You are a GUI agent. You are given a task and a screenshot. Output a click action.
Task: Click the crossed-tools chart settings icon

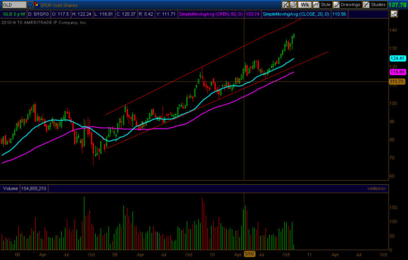click(x=286, y=5)
